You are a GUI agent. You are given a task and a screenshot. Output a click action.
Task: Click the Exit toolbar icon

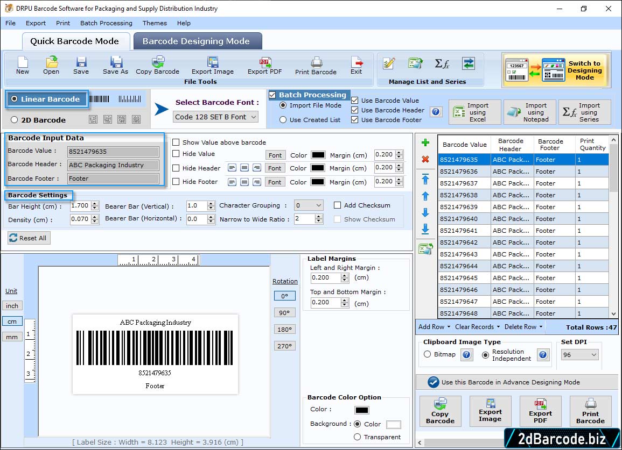click(356, 65)
